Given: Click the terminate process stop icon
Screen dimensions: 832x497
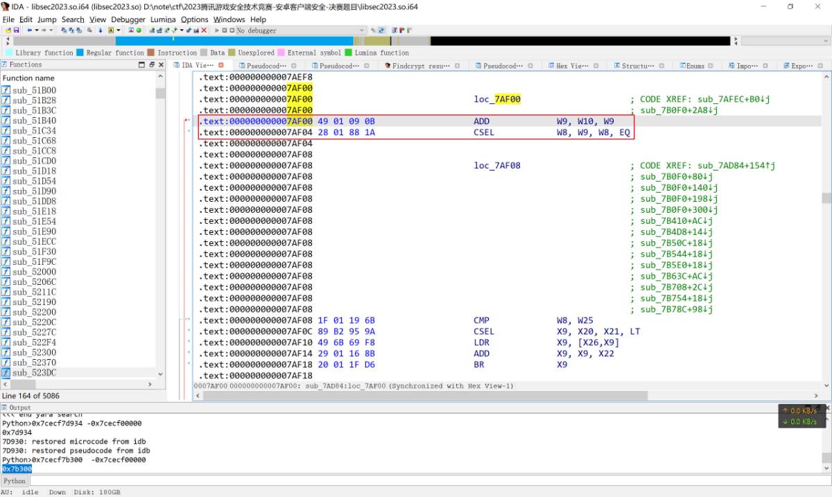Looking at the screenshot, I should coord(232,30).
